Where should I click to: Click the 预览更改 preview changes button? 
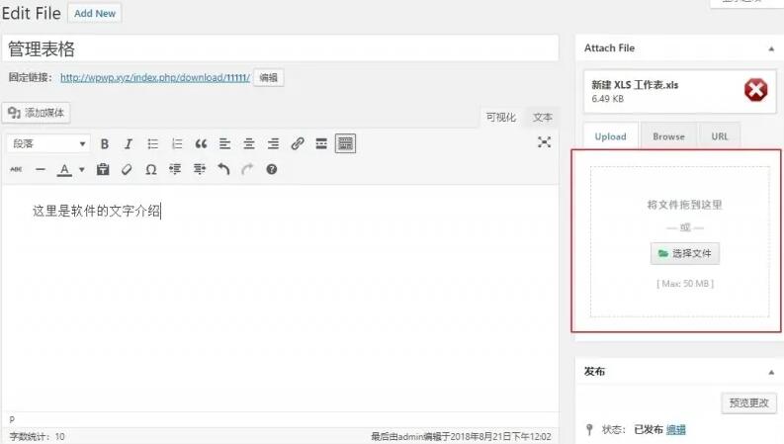pyautogui.click(x=748, y=403)
